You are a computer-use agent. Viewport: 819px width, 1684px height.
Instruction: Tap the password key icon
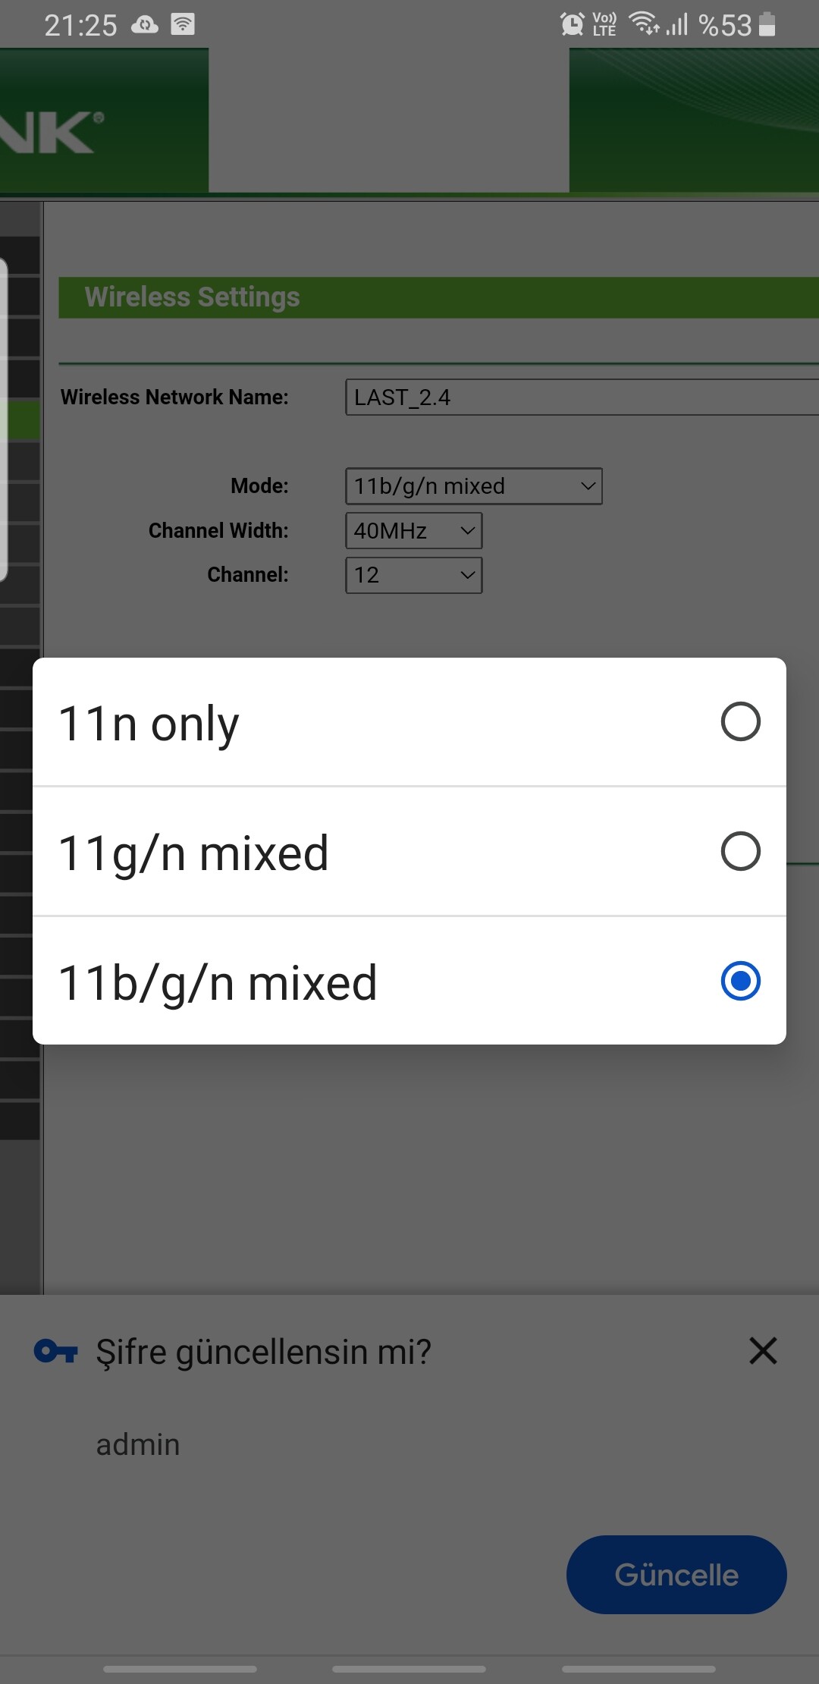[56, 1351]
